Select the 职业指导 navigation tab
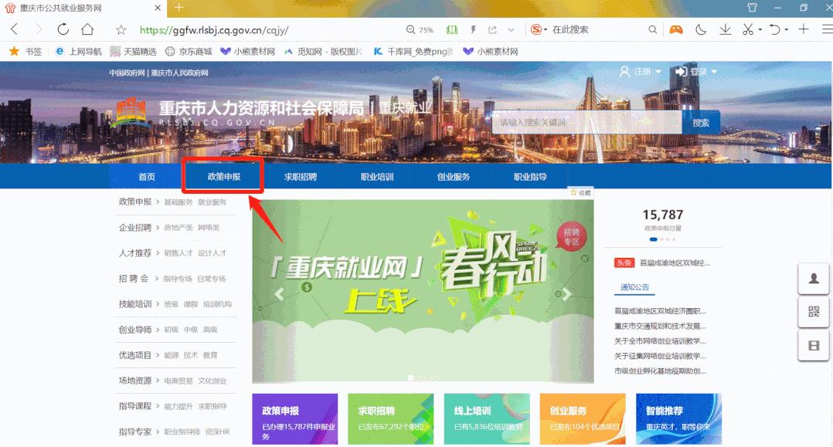This screenshot has height=447, width=833. 529,177
